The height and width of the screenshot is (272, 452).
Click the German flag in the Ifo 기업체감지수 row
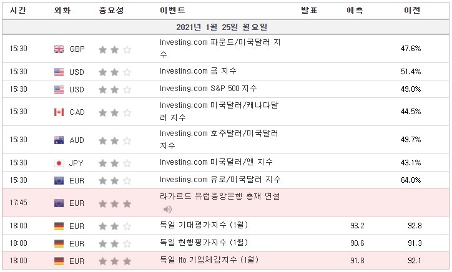coord(59,261)
